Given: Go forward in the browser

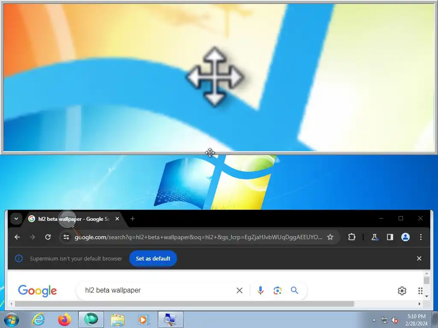Looking at the screenshot, I should 33,237.
